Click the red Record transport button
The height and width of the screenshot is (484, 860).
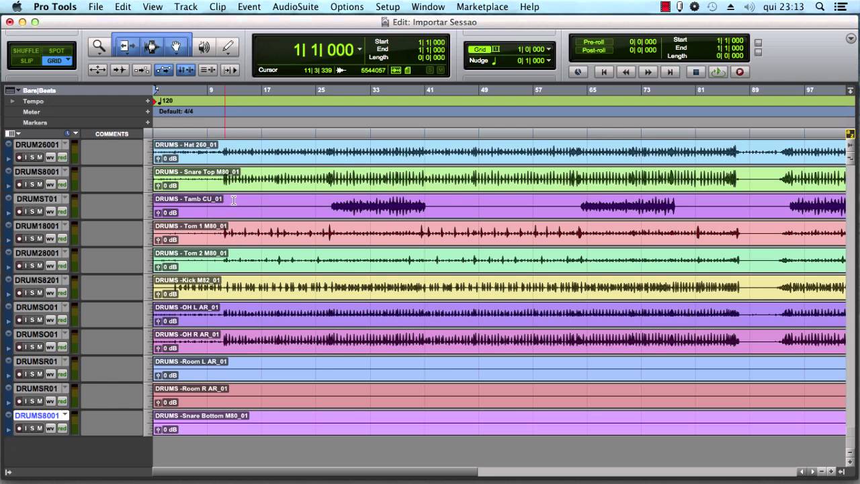point(740,72)
